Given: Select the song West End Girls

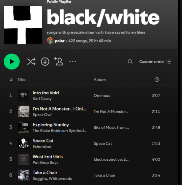Looking at the screenshot, I should pyautogui.click(x=48, y=157).
